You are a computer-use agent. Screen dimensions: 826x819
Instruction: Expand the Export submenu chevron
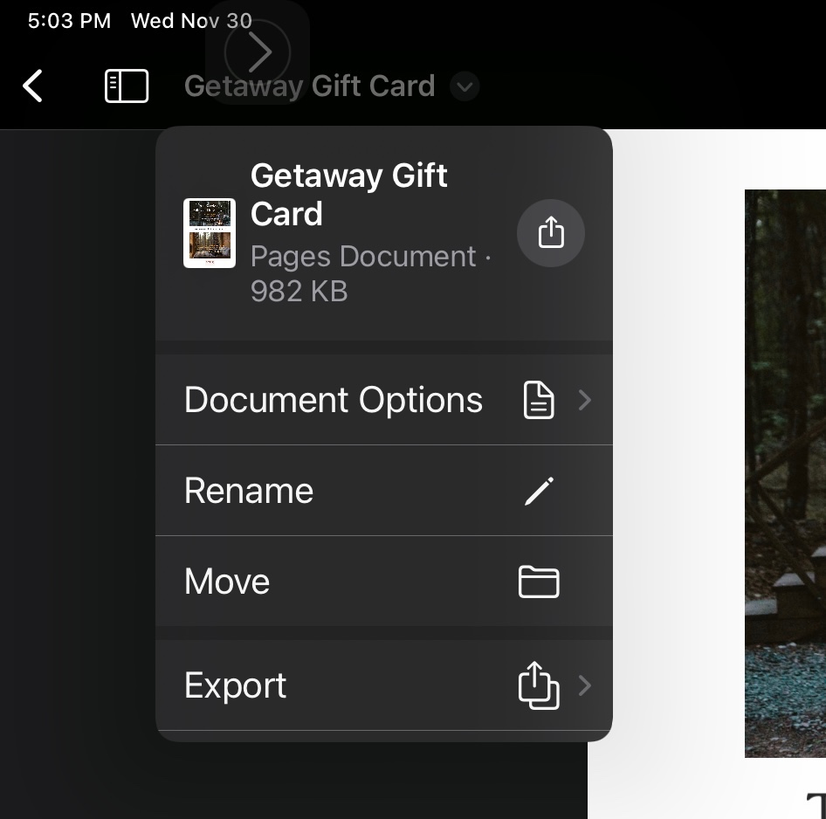coord(585,685)
